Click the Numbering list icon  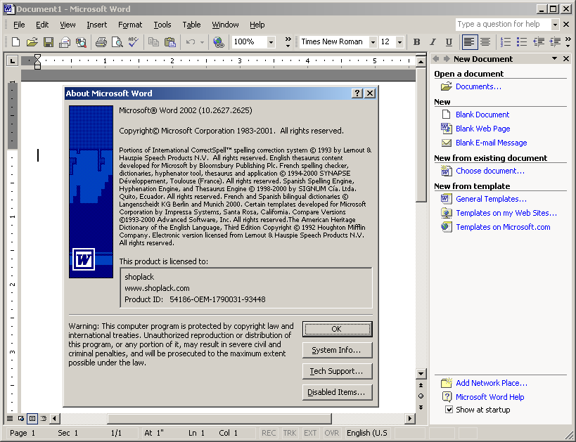coord(506,42)
